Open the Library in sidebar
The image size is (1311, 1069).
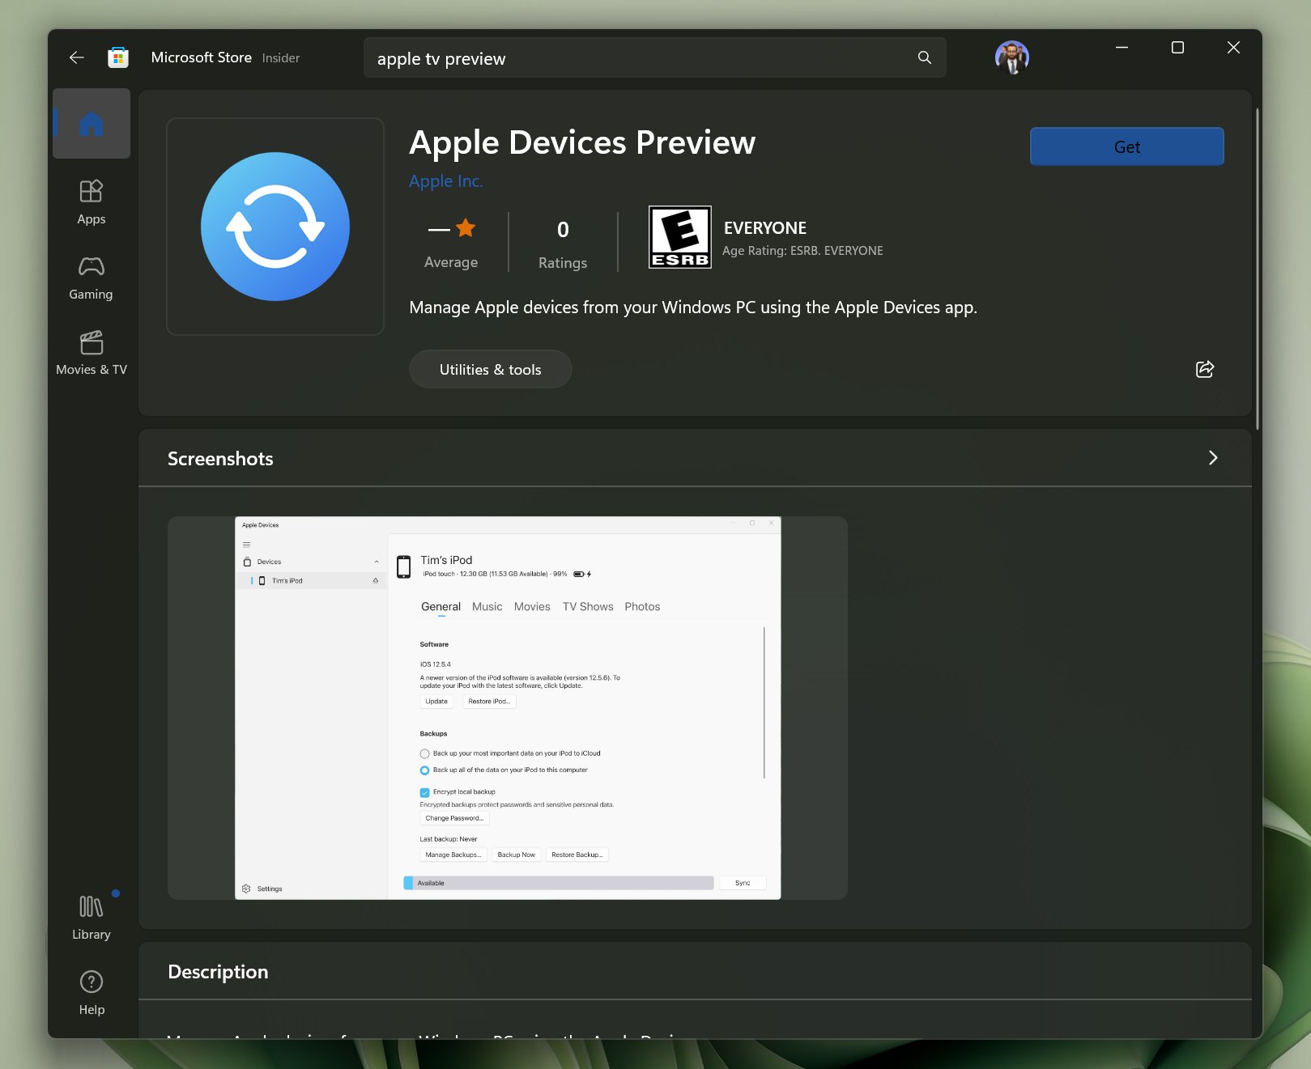coord(92,917)
